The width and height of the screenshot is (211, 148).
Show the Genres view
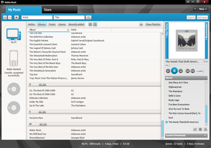pyautogui.click(x=62, y=24)
